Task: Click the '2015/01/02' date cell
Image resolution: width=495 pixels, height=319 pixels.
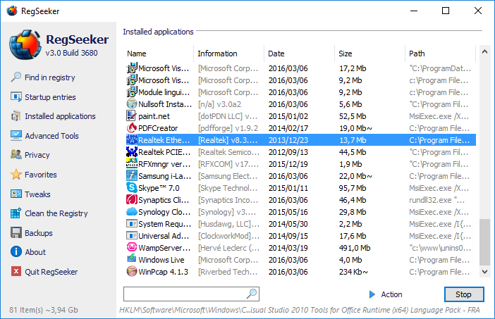Action: coord(288,116)
